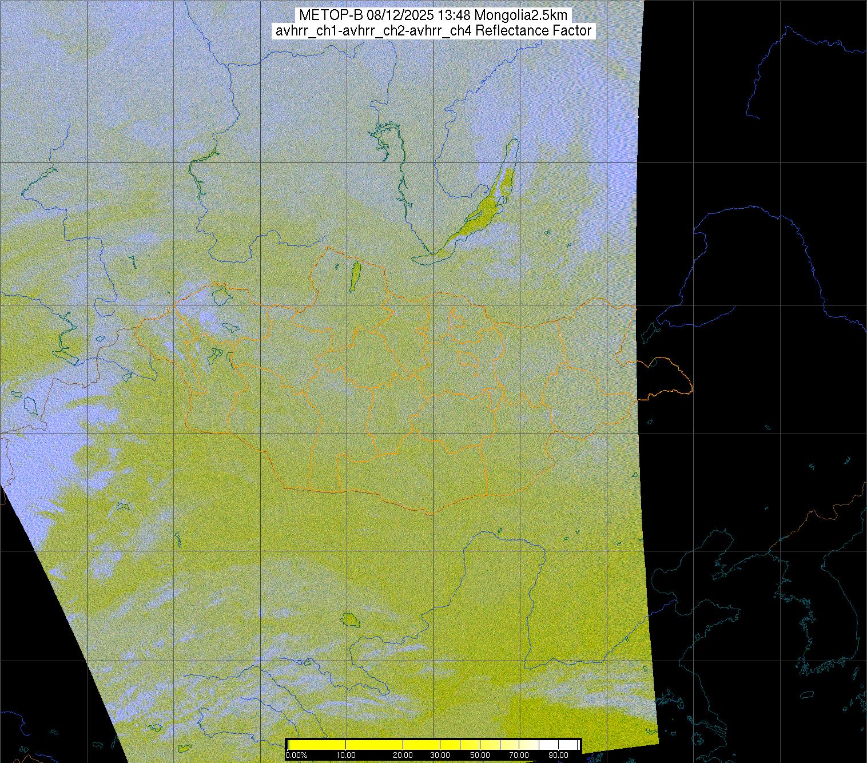This screenshot has width=867, height=763.
Task: Click the avhrr channel Reflectance Factor subtitle
Action: (x=433, y=31)
